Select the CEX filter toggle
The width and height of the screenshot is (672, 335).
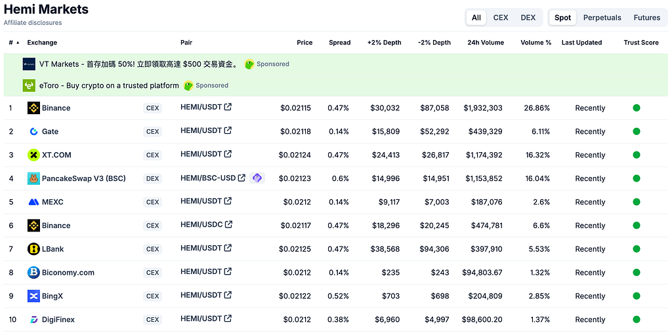pyautogui.click(x=501, y=18)
